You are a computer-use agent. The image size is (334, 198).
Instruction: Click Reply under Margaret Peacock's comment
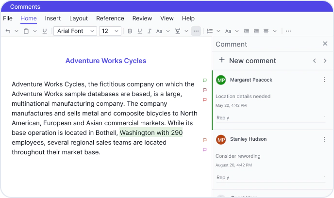point(223,118)
